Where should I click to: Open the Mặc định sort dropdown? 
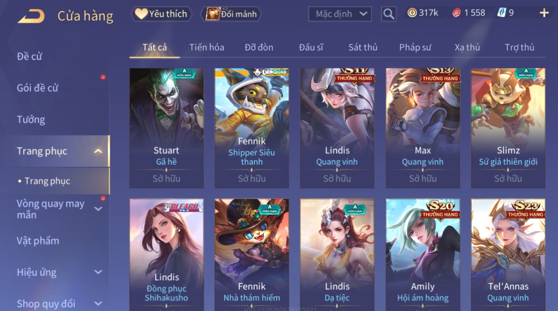pyautogui.click(x=340, y=14)
